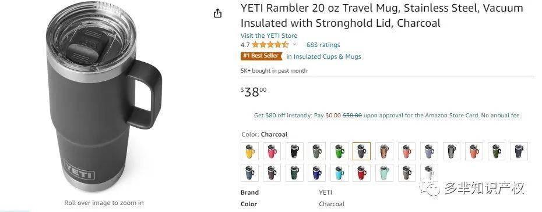Select the light cyan mug swatch
Screen dimensions: 542x212
pyautogui.click(x=339, y=173)
